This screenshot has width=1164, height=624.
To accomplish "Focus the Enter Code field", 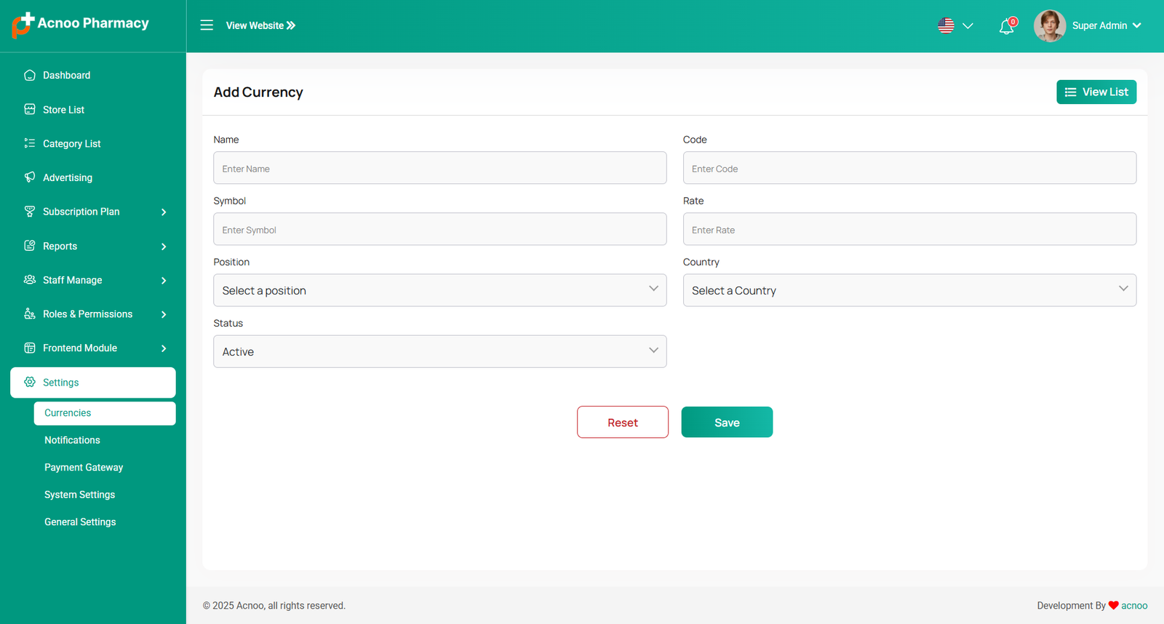I will click(x=909, y=168).
